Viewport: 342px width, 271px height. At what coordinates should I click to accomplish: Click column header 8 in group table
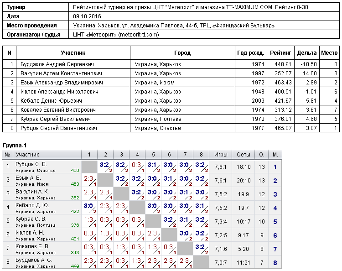tap(201, 155)
